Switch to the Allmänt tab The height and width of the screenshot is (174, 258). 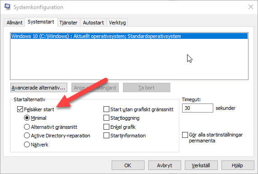click(x=14, y=23)
